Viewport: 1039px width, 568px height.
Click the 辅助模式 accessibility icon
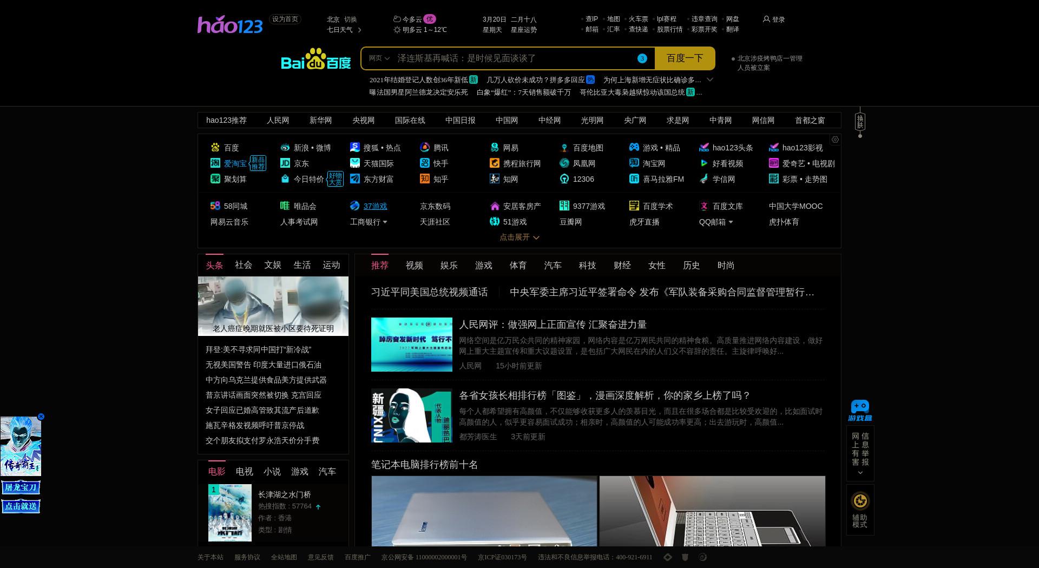860,501
